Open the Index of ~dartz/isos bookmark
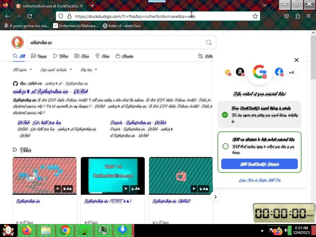This screenshot has height=237, width=316. tap(122, 26)
